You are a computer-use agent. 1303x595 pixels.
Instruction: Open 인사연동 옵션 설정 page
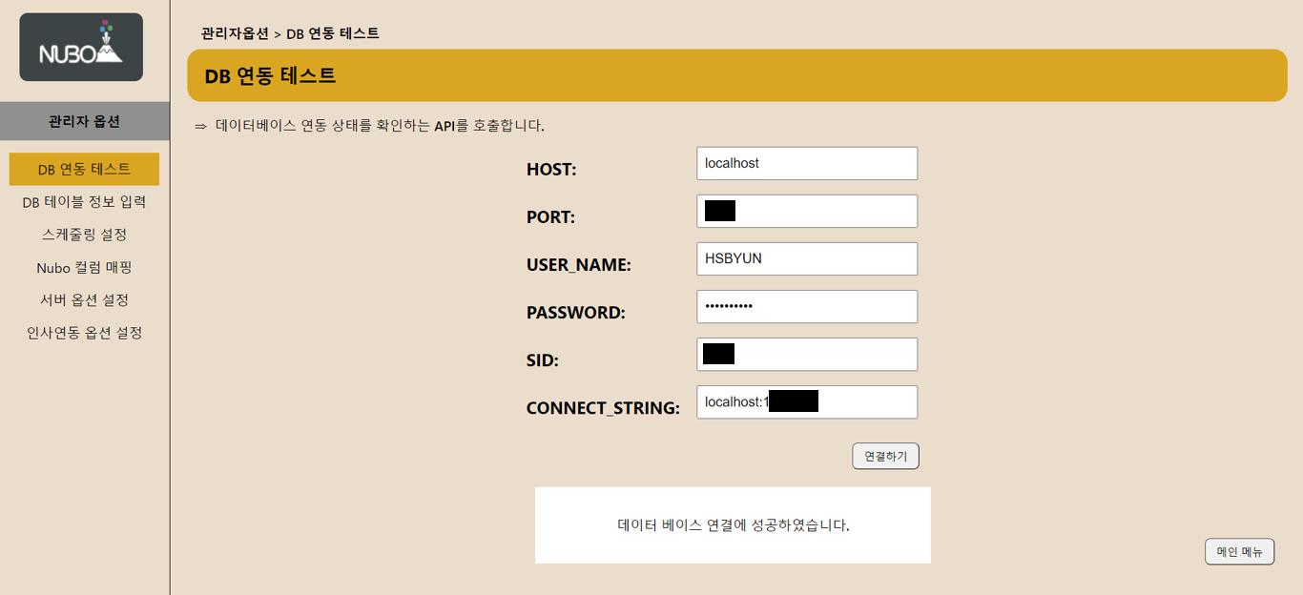point(84,333)
